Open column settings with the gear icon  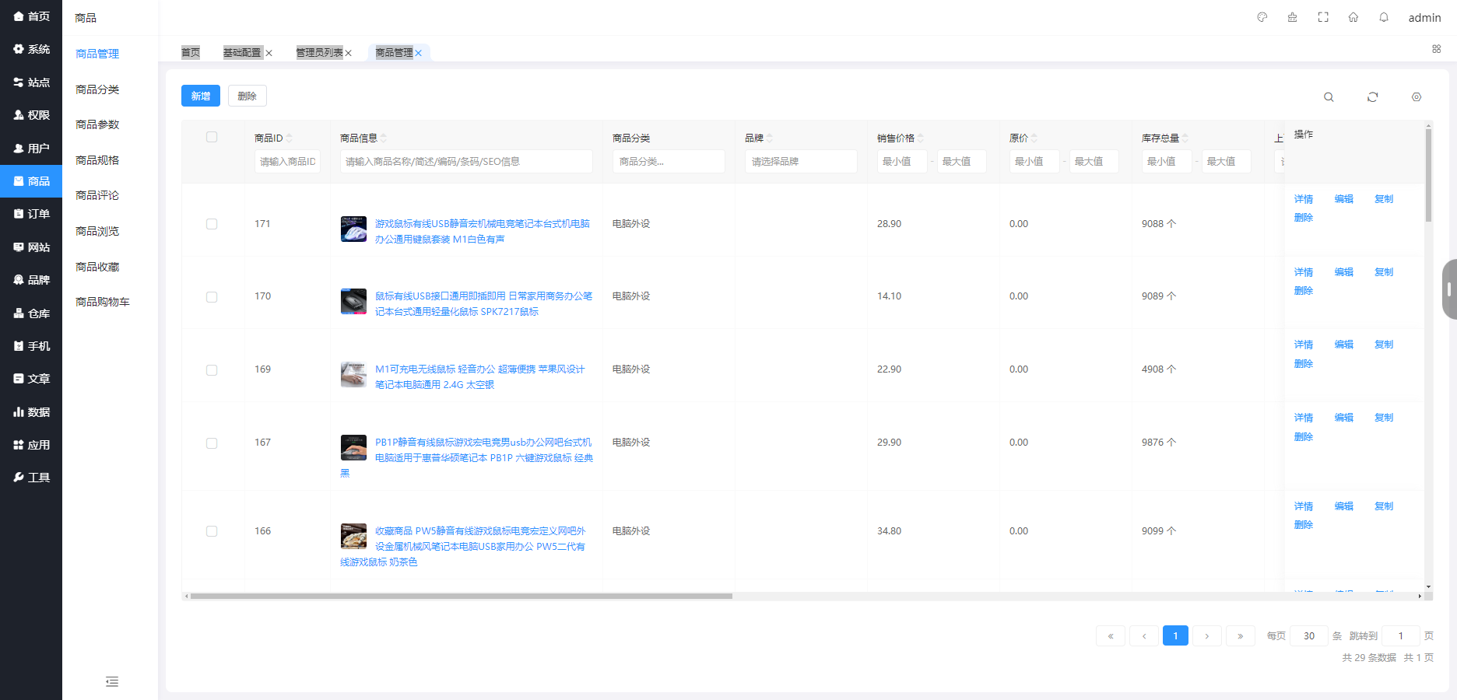1417,96
